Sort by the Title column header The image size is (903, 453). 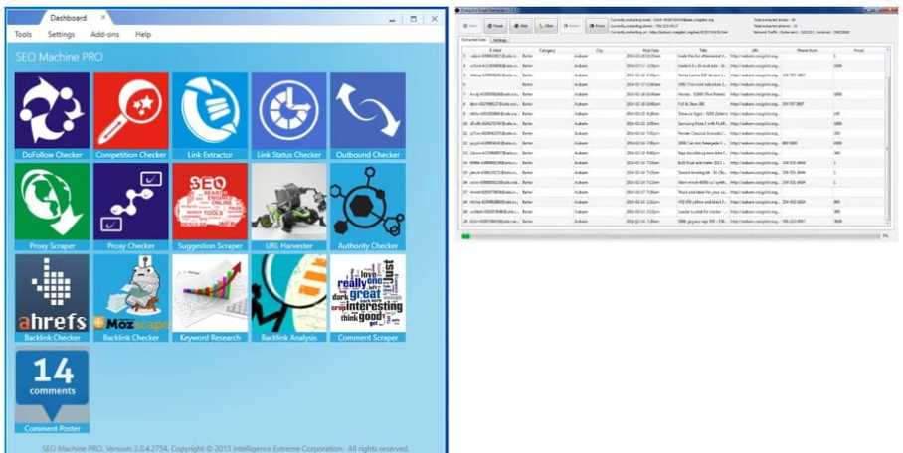pos(703,50)
